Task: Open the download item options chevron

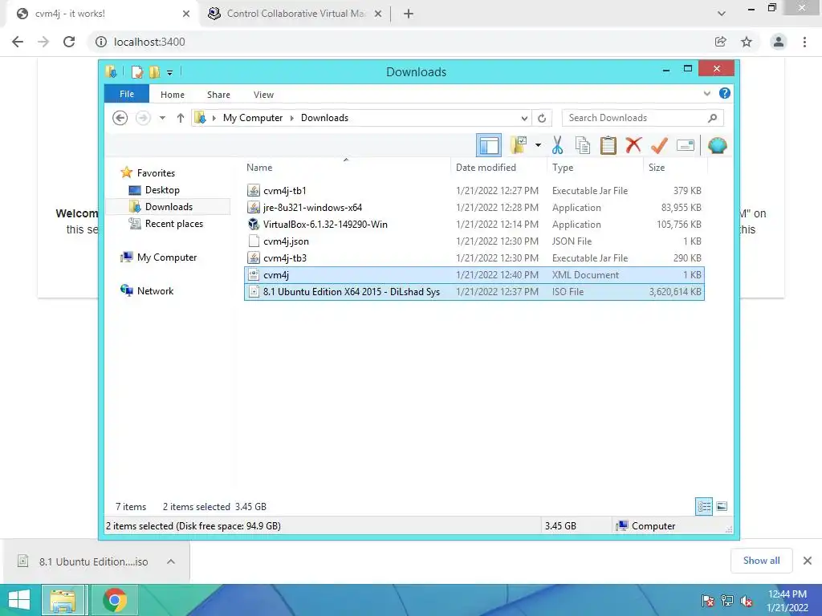Action: (171, 561)
